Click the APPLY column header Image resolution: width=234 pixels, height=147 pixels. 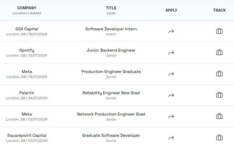171,10
